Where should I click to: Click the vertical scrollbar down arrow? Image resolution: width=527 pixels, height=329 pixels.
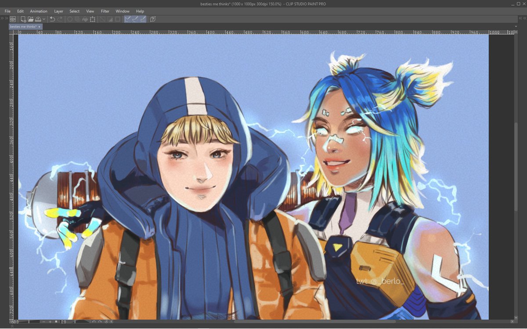click(516, 318)
